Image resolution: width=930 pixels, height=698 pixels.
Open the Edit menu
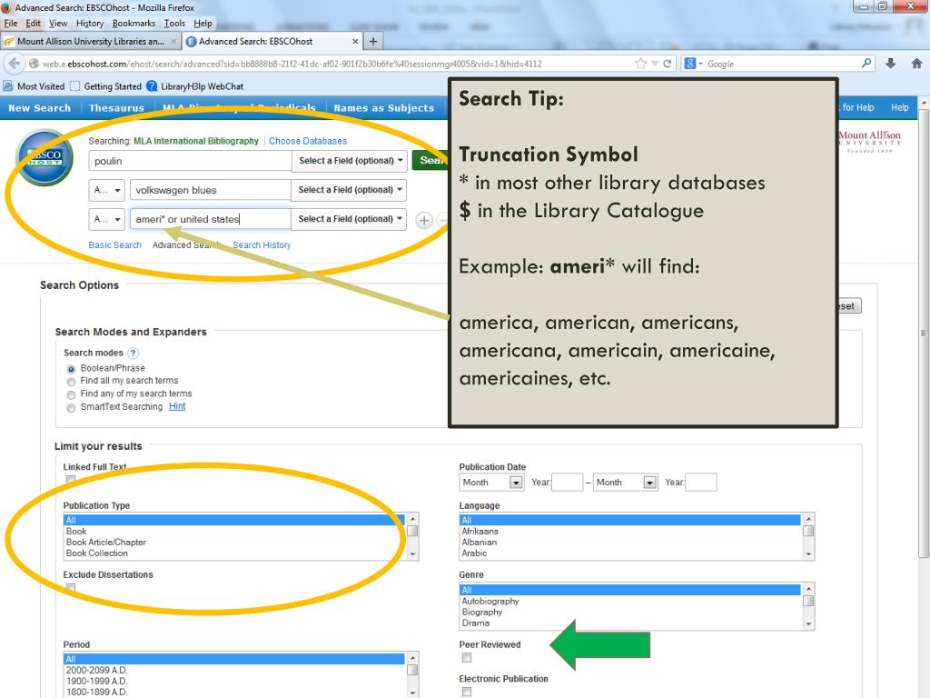[x=34, y=23]
